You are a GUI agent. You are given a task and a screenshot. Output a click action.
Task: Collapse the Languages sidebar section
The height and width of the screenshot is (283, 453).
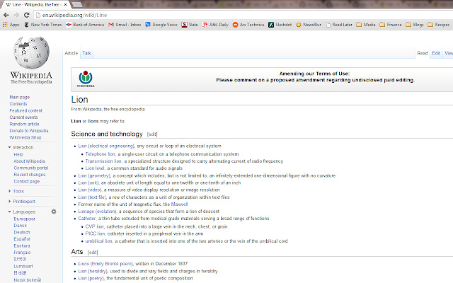coord(9,212)
